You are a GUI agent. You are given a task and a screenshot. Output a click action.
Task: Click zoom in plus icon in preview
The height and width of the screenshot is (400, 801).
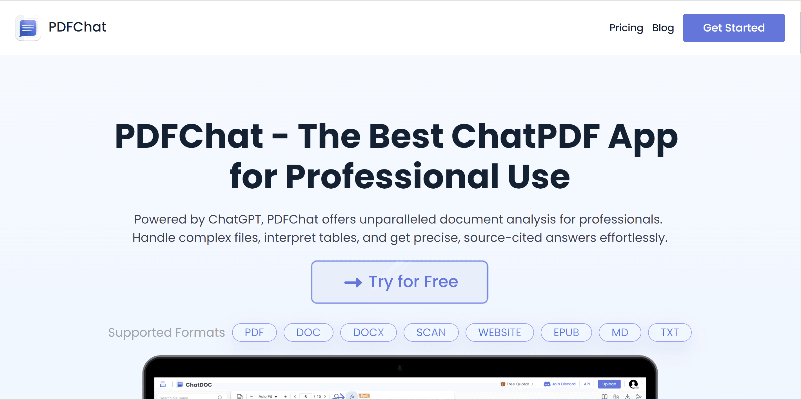pyautogui.click(x=285, y=396)
